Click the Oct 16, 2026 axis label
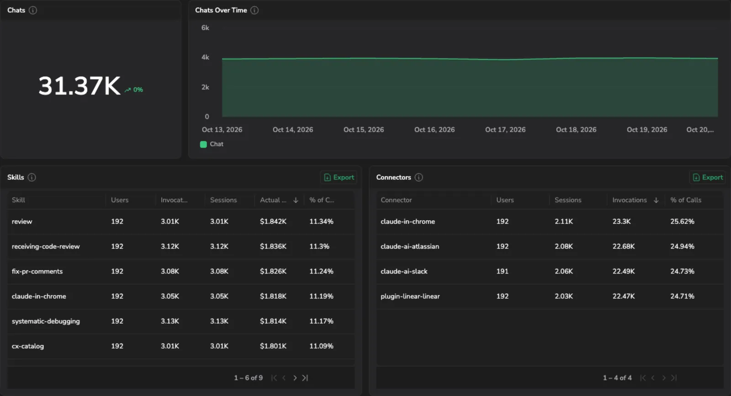 (434, 130)
